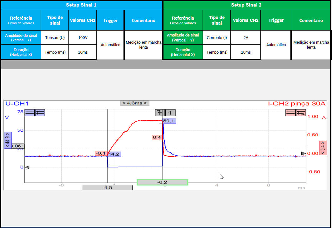Screen dimensions: 332x228
Task: Click the red CH2 horizontal-lines icon
Action: (291, 113)
